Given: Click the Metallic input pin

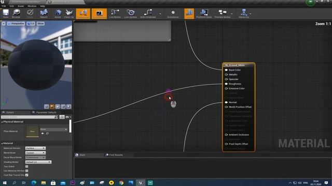Looking at the screenshot, I should click(x=226, y=74).
